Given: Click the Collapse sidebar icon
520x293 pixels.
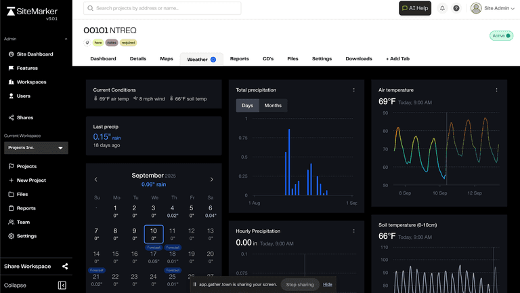Looking at the screenshot, I should pyautogui.click(x=62, y=286).
